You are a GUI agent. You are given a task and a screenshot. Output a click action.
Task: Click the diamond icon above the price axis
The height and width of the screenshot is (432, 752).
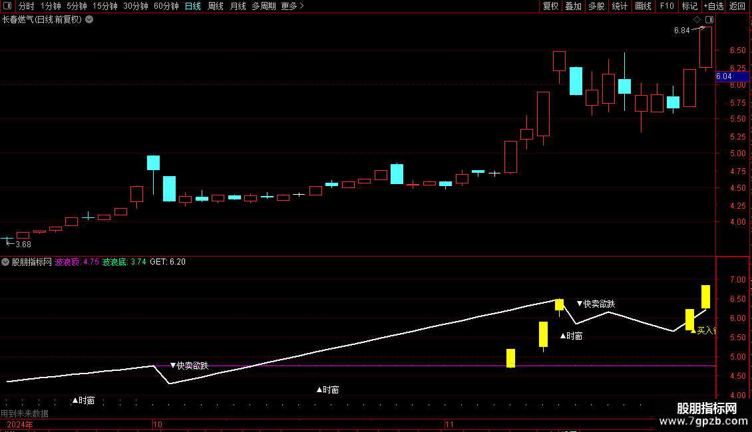click(697, 20)
